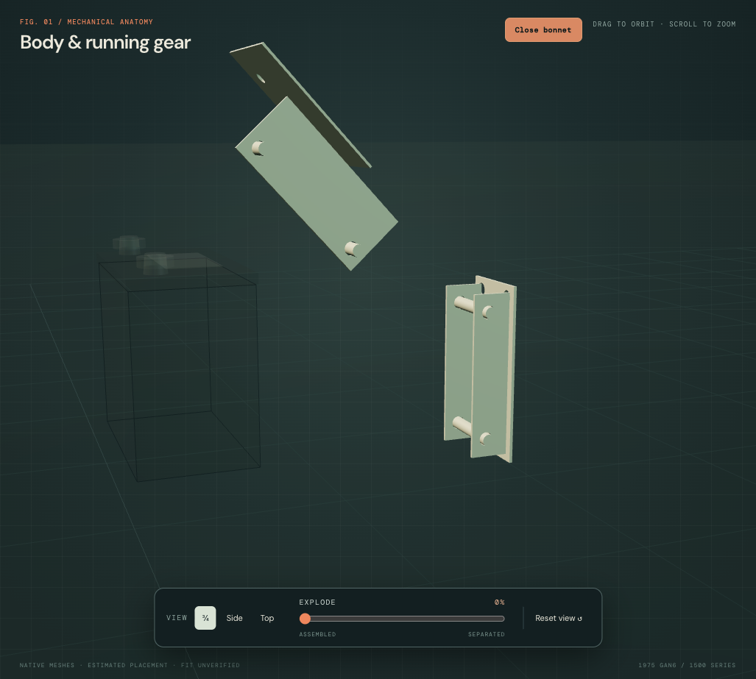Click the Reset view button
Image resolution: width=756 pixels, height=679 pixels.
(x=558, y=618)
